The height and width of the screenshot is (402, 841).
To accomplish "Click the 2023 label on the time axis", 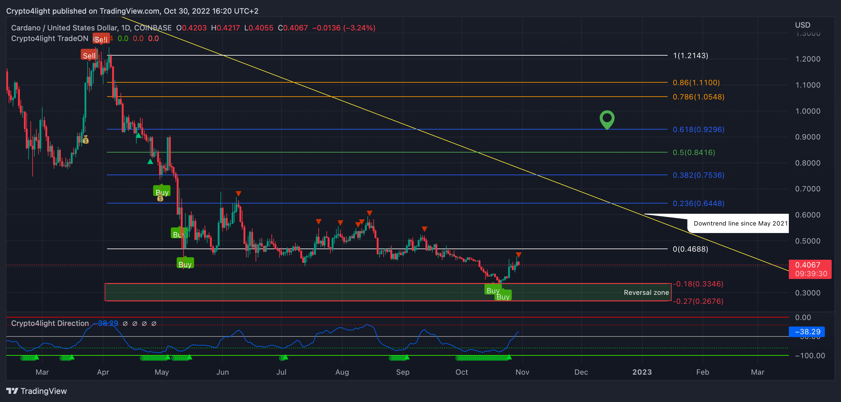I will coord(642,372).
